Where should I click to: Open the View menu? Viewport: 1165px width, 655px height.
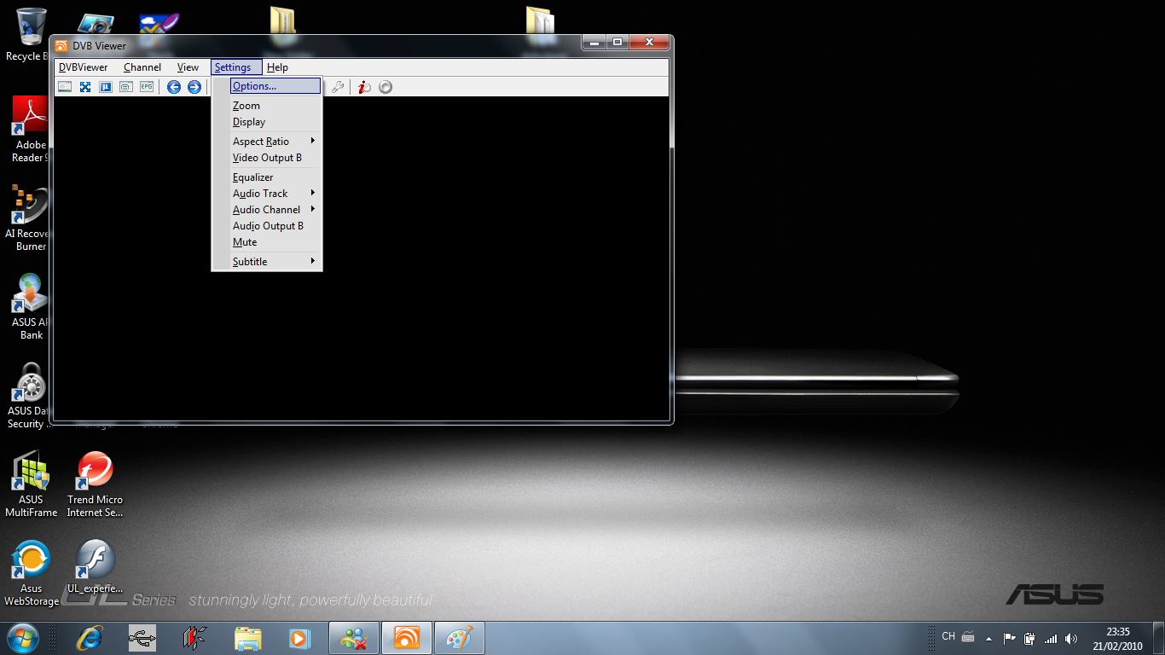pos(188,67)
